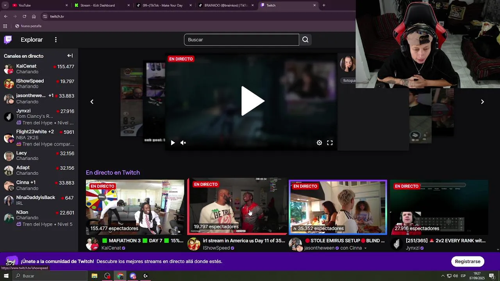The width and height of the screenshot is (500, 281).
Task: Click Tren del Hype Nivel 5 under N3on
Action: click(44, 224)
